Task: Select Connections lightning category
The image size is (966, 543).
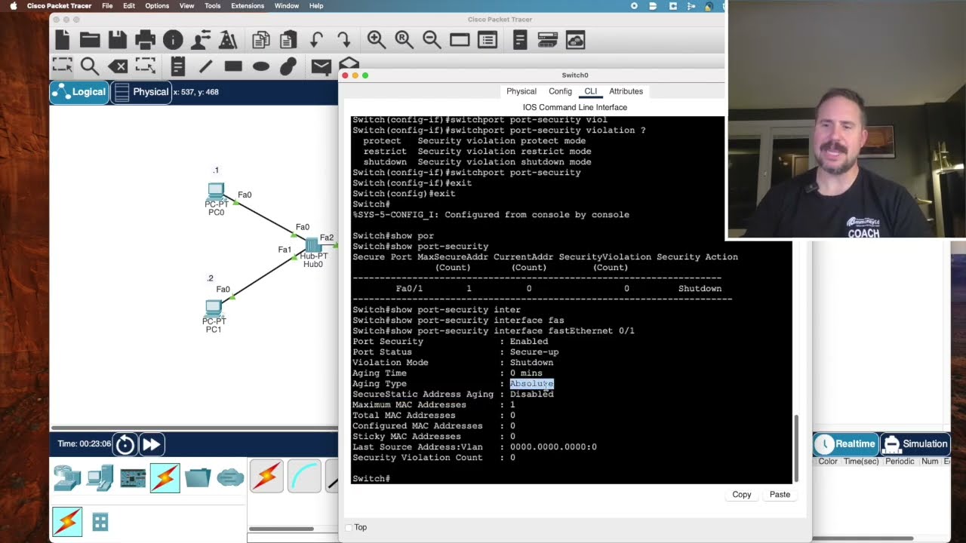Action: (165, 477)
